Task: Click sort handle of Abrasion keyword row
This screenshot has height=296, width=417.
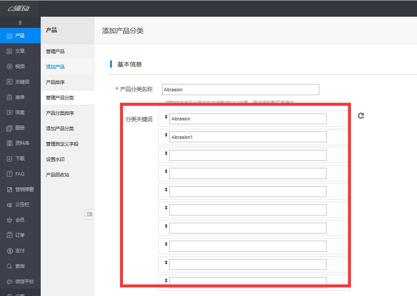Action: point(166,117)
